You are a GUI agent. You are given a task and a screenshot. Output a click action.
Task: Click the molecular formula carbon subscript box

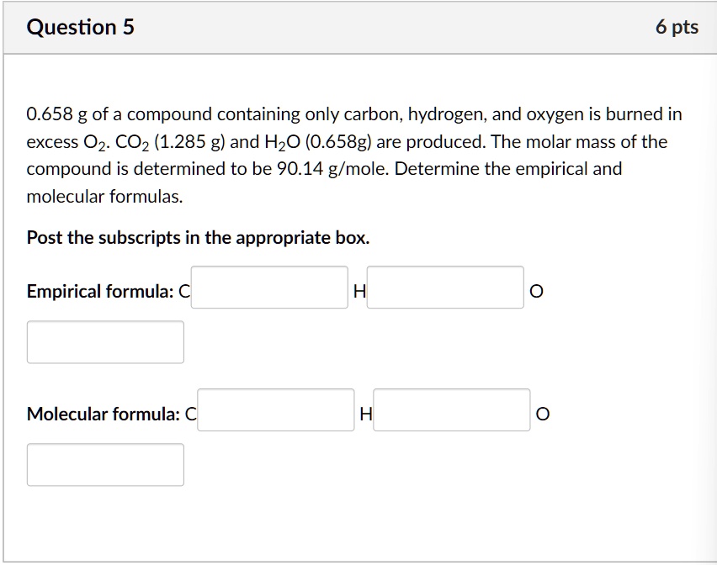pos(275,409)
